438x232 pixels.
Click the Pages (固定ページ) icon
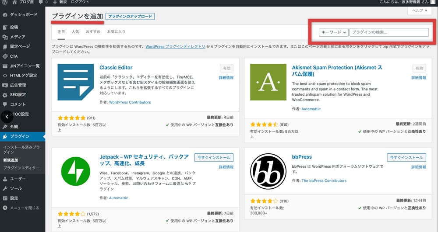[5, 46]
